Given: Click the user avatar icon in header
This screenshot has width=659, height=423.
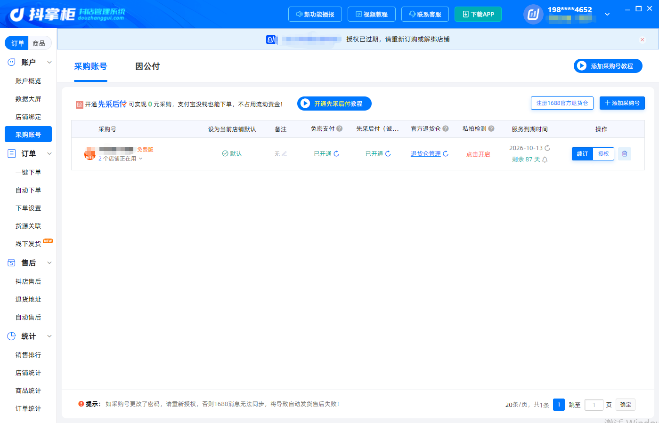Looking at the screenshot, I should (533, 14).
